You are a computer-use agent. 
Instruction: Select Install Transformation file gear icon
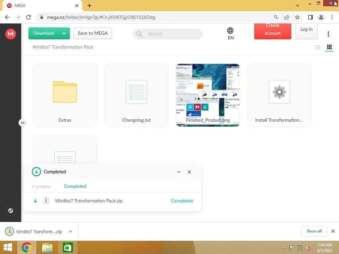[279, 92]
